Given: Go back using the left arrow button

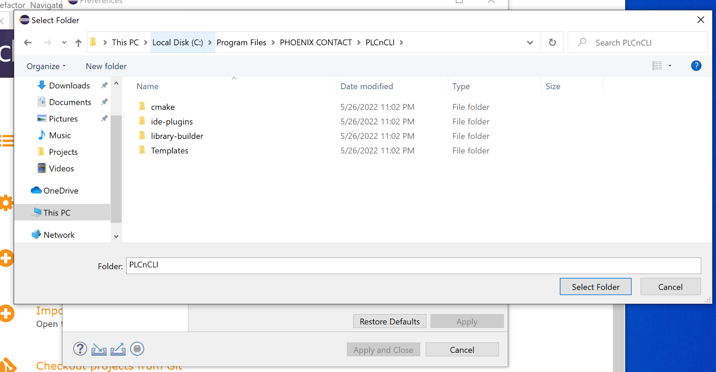Looking at the screenshot, I should tap(28, 43).
